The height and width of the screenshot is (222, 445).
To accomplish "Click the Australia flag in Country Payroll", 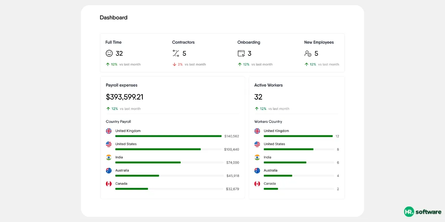I will [109, 171].
